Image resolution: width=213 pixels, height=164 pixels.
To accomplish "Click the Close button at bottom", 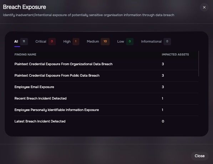I will (x=199, y=156).
